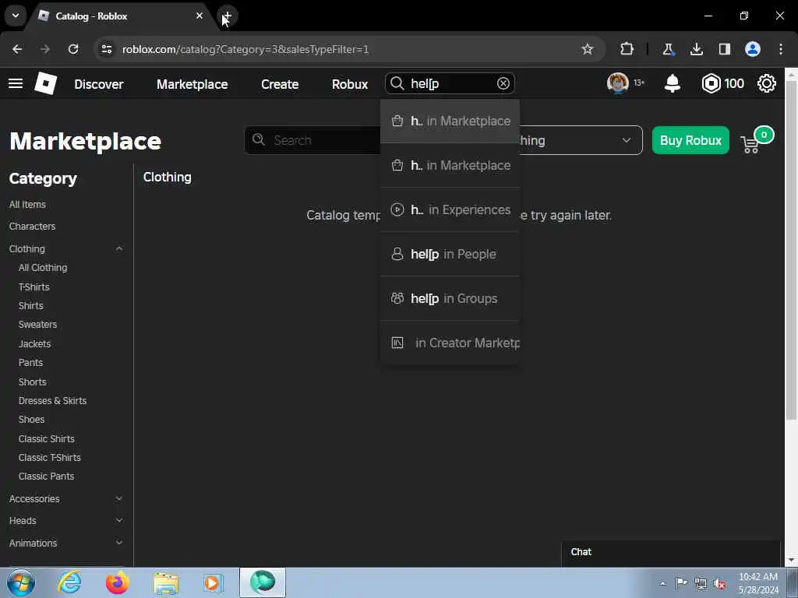The height and width of the screenshot is (598, 798).
Task: Search hel[p in Groups
Action: [x=450, y=298]
